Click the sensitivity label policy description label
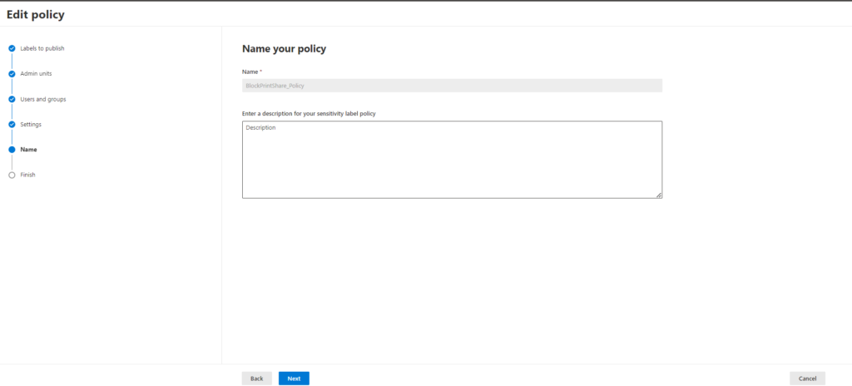Screen dimensions: 852x386 (x=309, y=113)
